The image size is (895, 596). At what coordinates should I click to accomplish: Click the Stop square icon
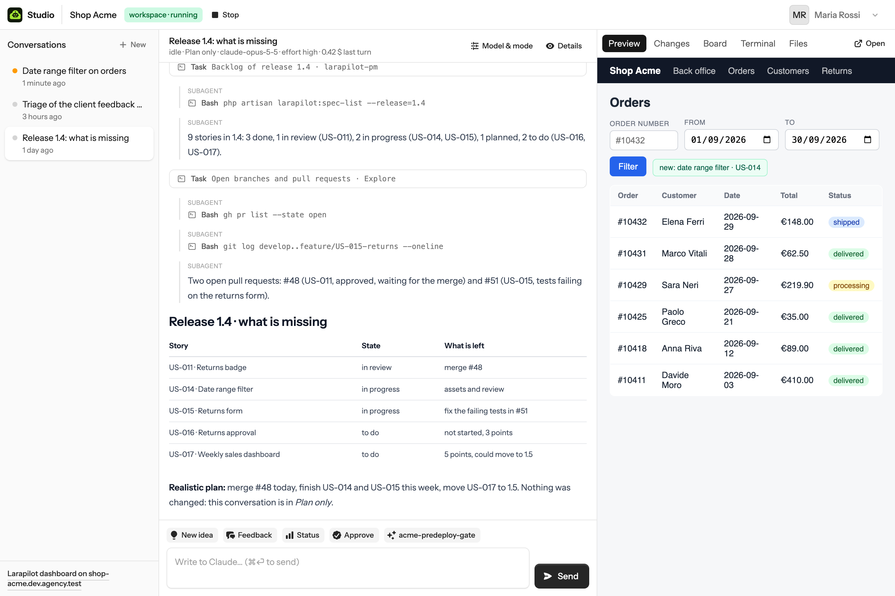point(215,15)
